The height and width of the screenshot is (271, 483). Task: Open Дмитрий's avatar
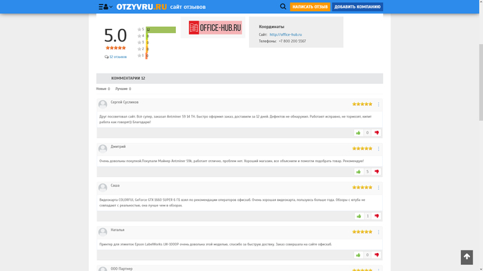pos(103,149)
